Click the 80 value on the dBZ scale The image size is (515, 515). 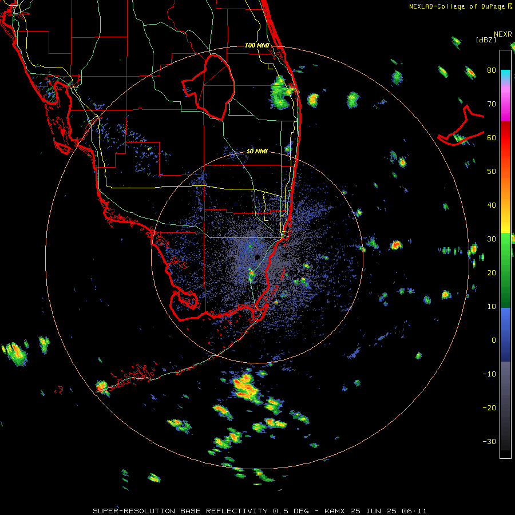point(492,70)
